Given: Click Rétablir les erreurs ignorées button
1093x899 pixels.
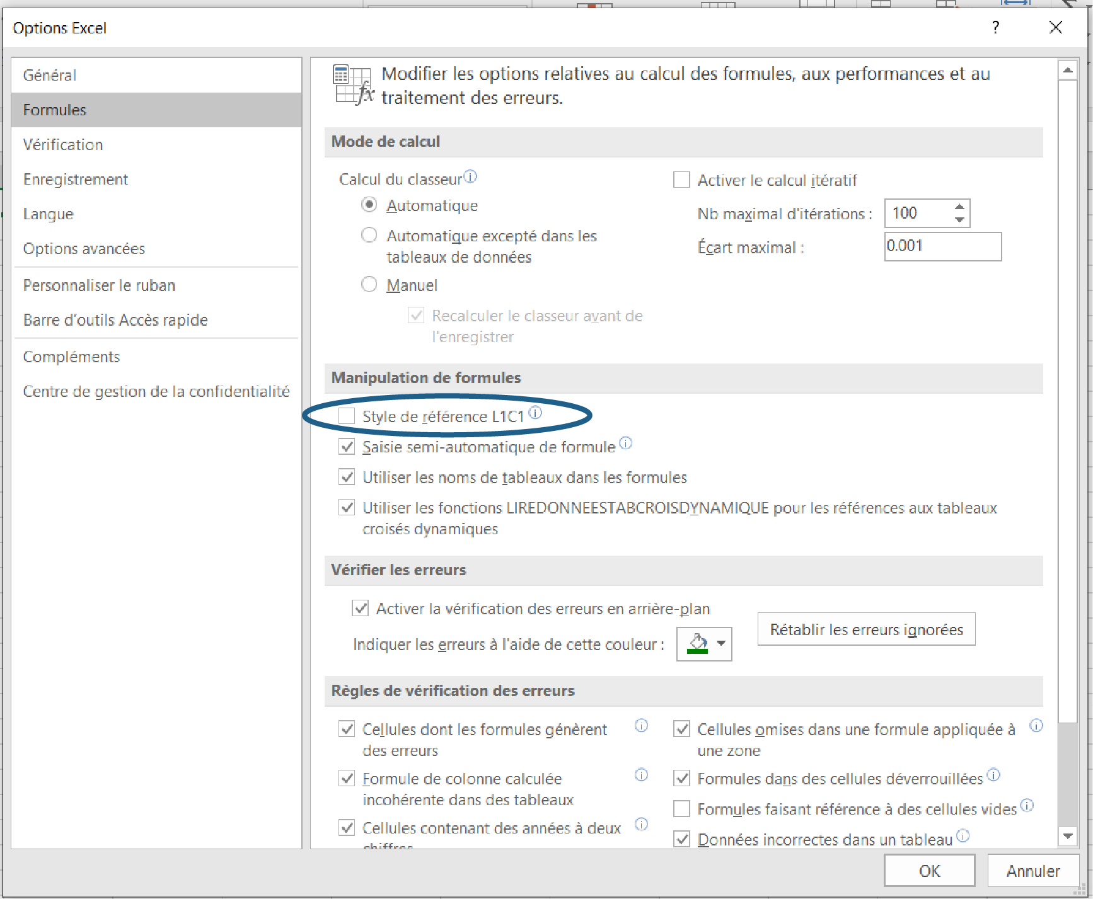Looking at the screenshot, I should [866, 629].
